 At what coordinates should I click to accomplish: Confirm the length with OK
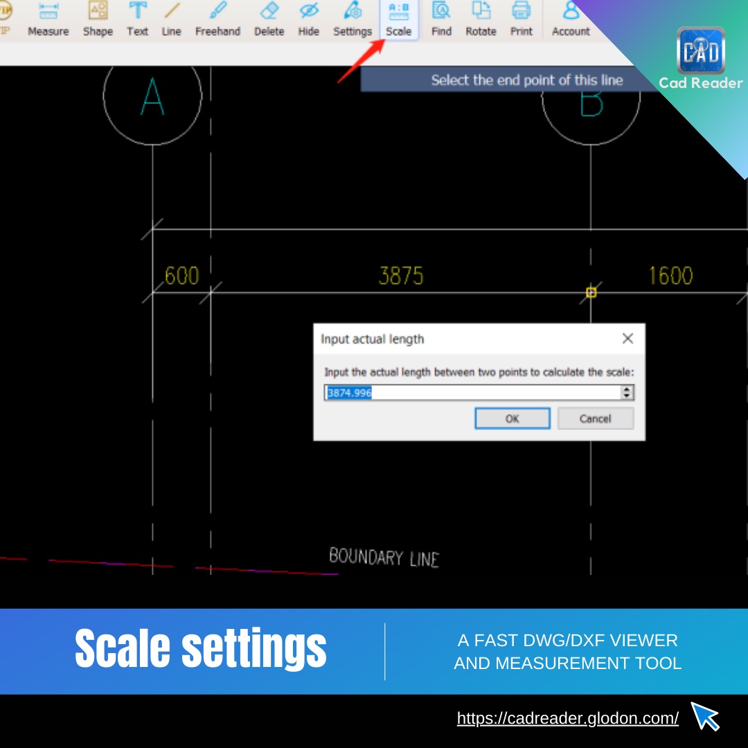pyautogui.click(x=513, y=418)
